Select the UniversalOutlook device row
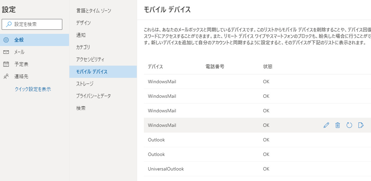Viewport: 371px width, 181px height. coord(166,169)
